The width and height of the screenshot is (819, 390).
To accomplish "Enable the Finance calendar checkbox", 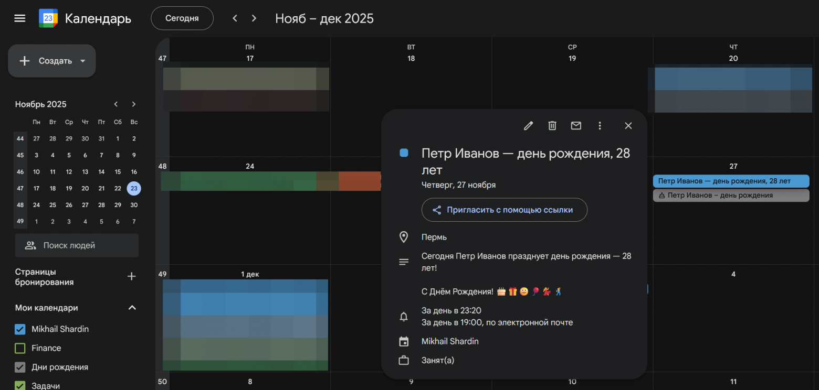I will pos(20,348).
